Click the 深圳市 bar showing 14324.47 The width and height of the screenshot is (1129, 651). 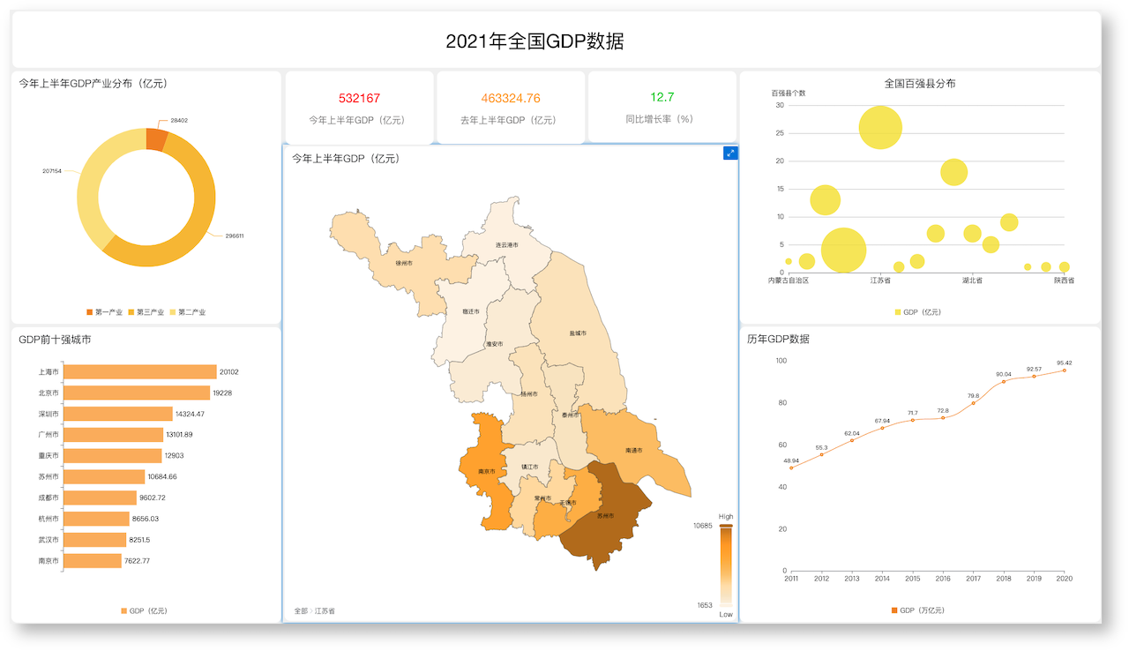point(118,414)
